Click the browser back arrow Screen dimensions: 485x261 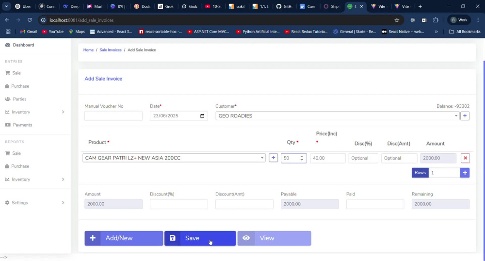pyautogui.click(x=7, y=20)
